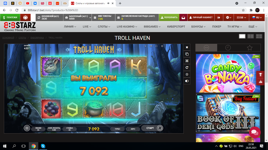This screenshot has width=268, height=150.
Task: Expand the СЛОТЫ menu
Action: tap(104, 27)
